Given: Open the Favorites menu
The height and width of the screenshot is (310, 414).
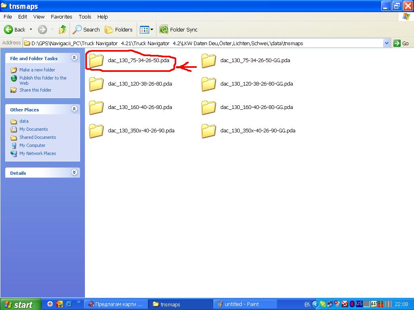Looking at the screenshot, I should coord(61,17).
